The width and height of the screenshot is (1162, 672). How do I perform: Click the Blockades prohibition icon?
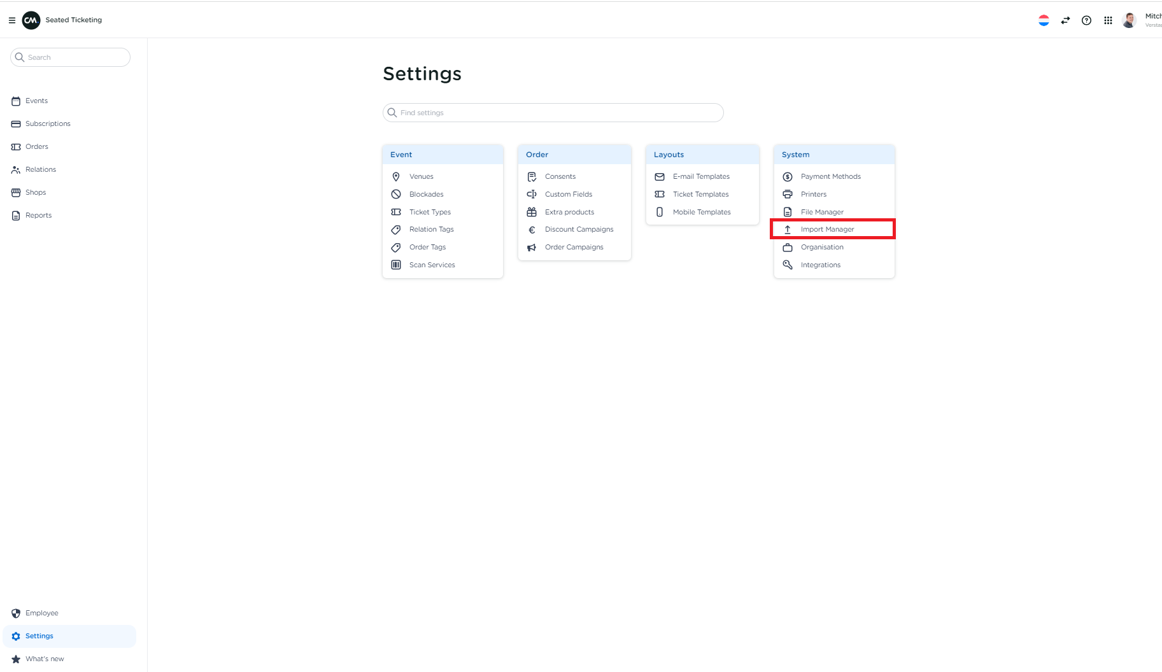tap(396, 194)
